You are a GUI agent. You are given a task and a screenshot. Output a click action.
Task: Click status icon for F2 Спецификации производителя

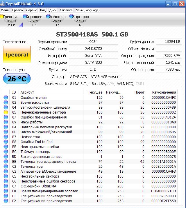[6, 201]
